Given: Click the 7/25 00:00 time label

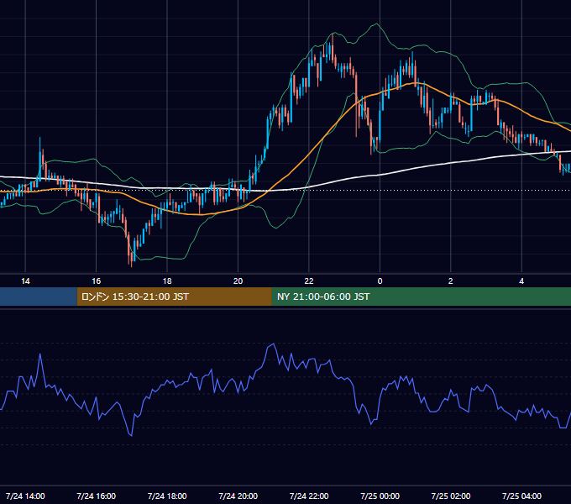Looking at the screenshot, I should point(380,496).
